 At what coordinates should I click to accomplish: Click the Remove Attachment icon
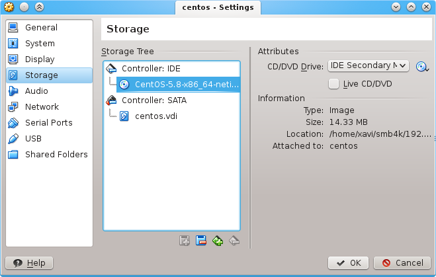coord(234,241)
